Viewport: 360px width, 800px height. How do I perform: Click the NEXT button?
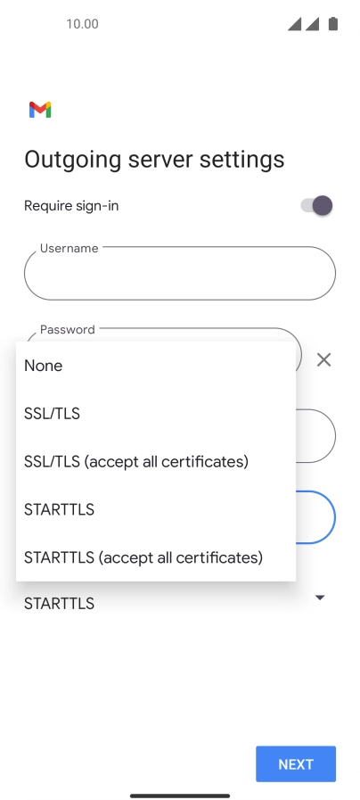(x=296, y=763)
